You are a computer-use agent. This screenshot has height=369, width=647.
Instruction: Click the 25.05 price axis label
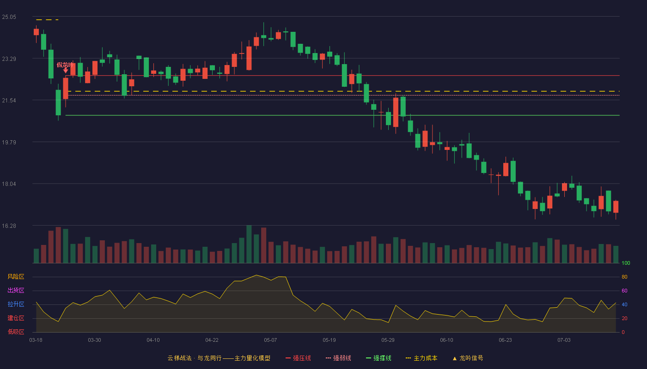(9, 17)
